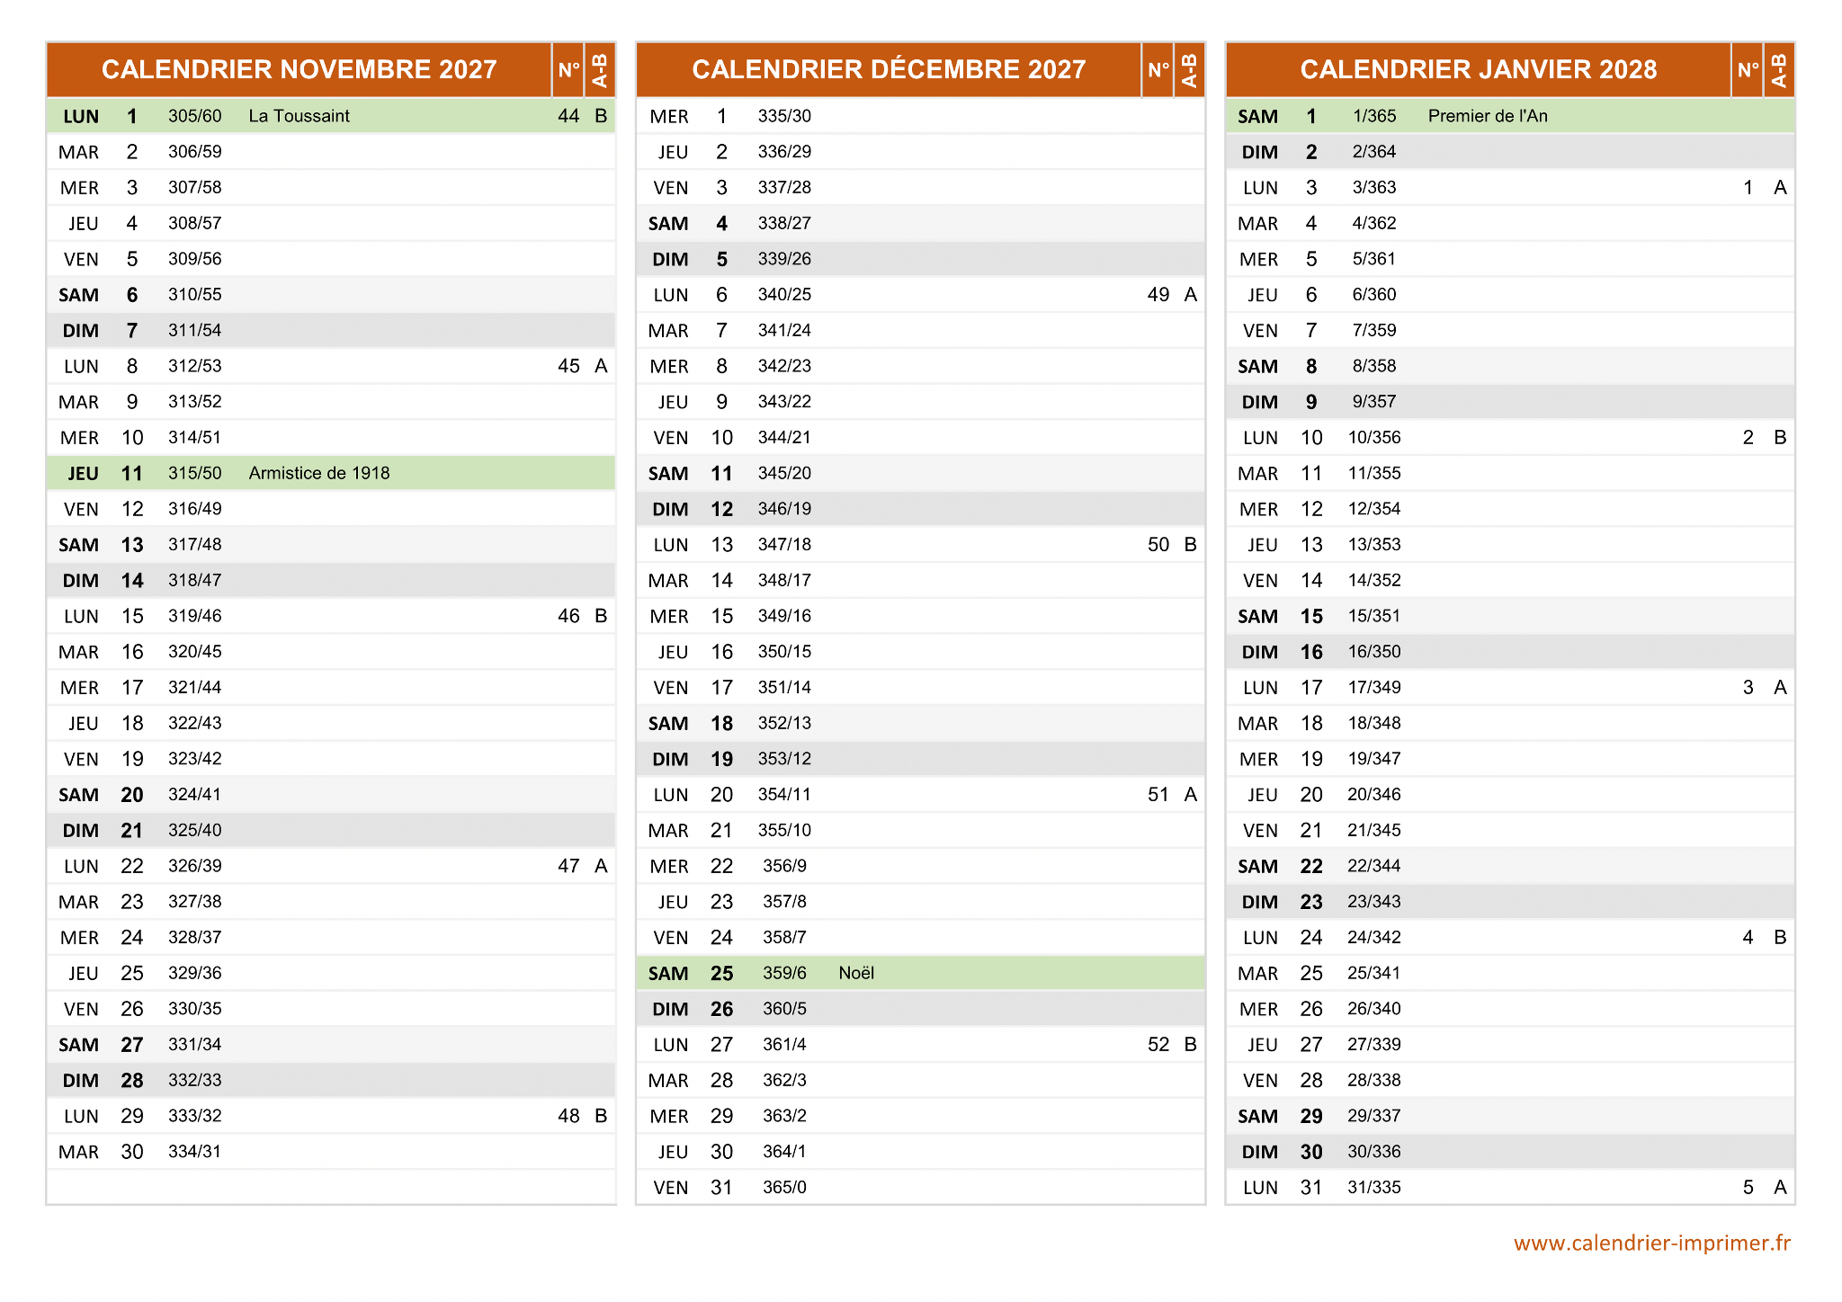The image size is (1842, 1302).
Task: Select the Premier de l'An row
Action: 1487,116
